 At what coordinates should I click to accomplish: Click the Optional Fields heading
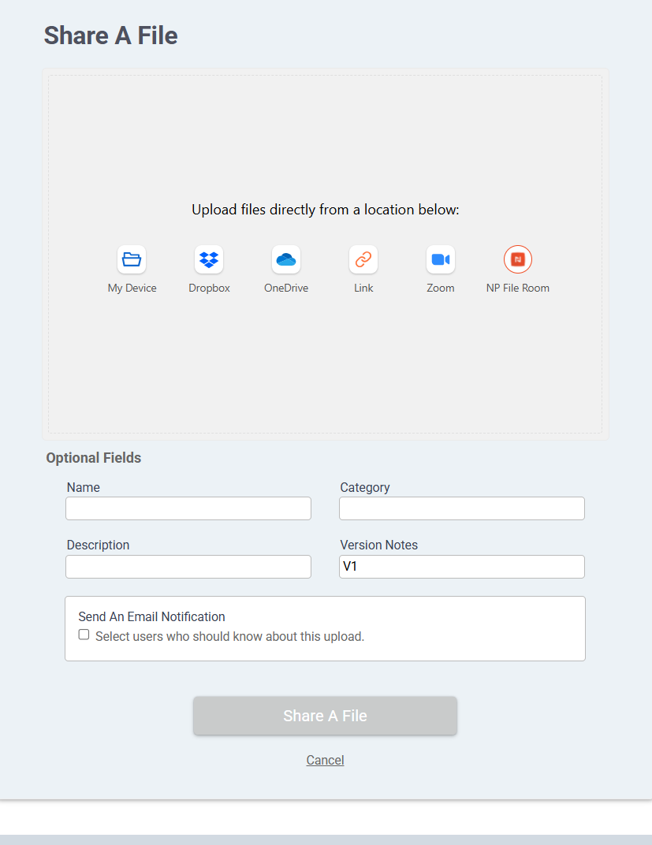coord(94,457)
